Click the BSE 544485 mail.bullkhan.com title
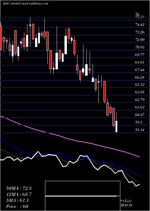 pyautogui.click(x=25, y=4)
